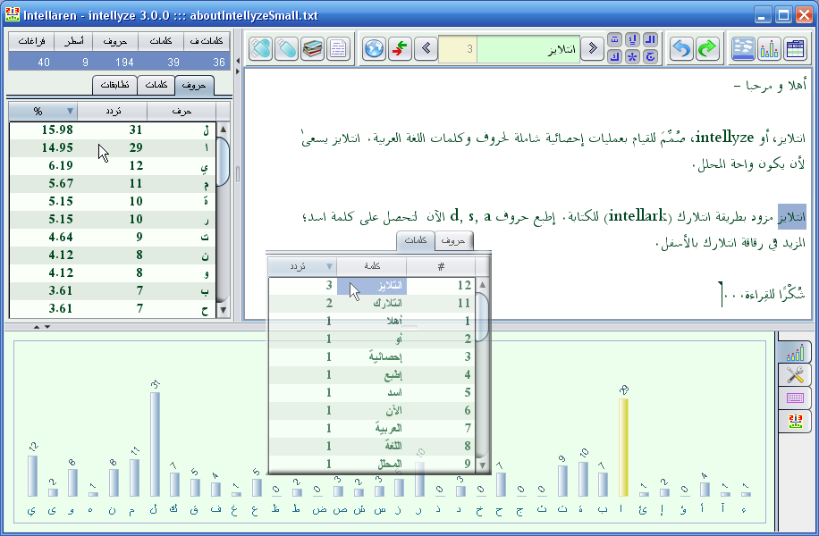819x536 pixels.
Task: Open the stacked books toolbar icon
Action: click(x=312, y=49)
